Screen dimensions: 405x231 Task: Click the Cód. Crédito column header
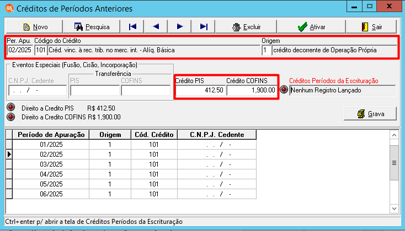(154, 135)
